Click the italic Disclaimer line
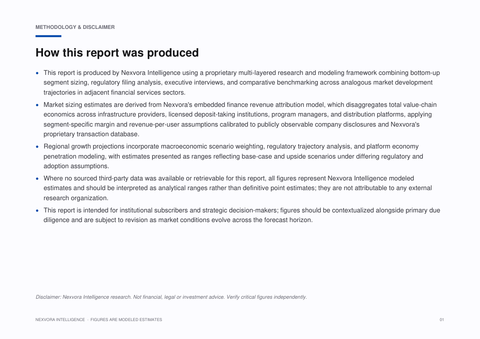The image size is (480, 339). (x=171, y=297)
